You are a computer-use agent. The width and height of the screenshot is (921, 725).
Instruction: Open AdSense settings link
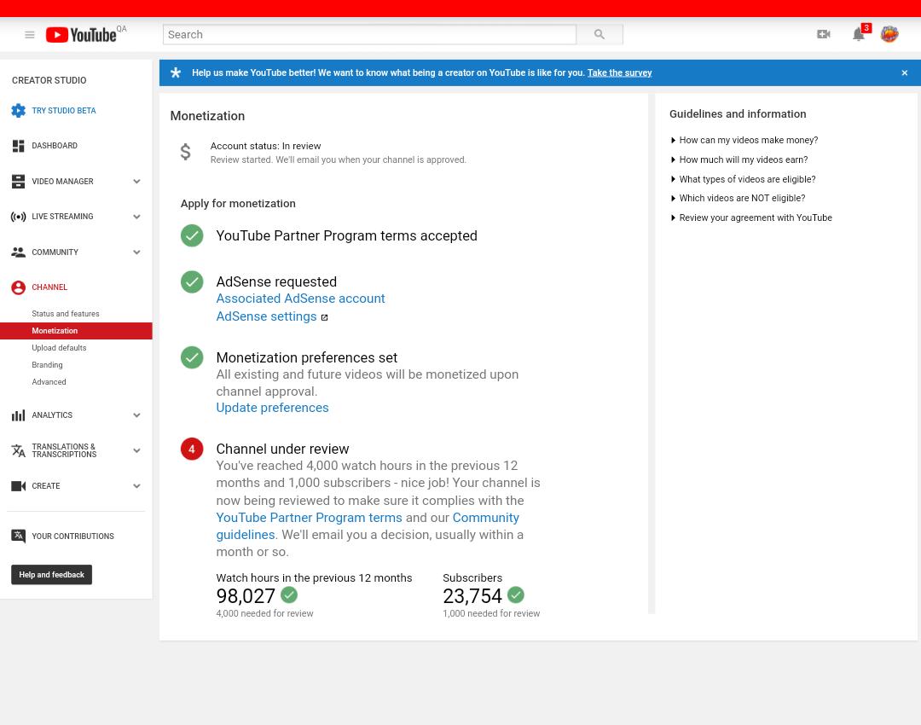(x=266, y=316)
